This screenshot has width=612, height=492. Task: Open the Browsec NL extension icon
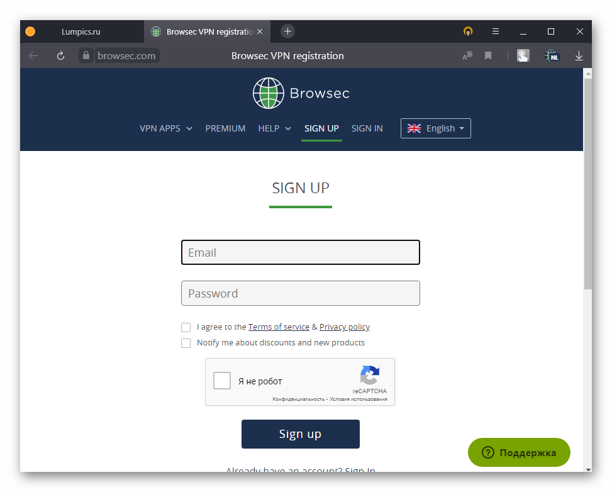(x=552, y=55)
